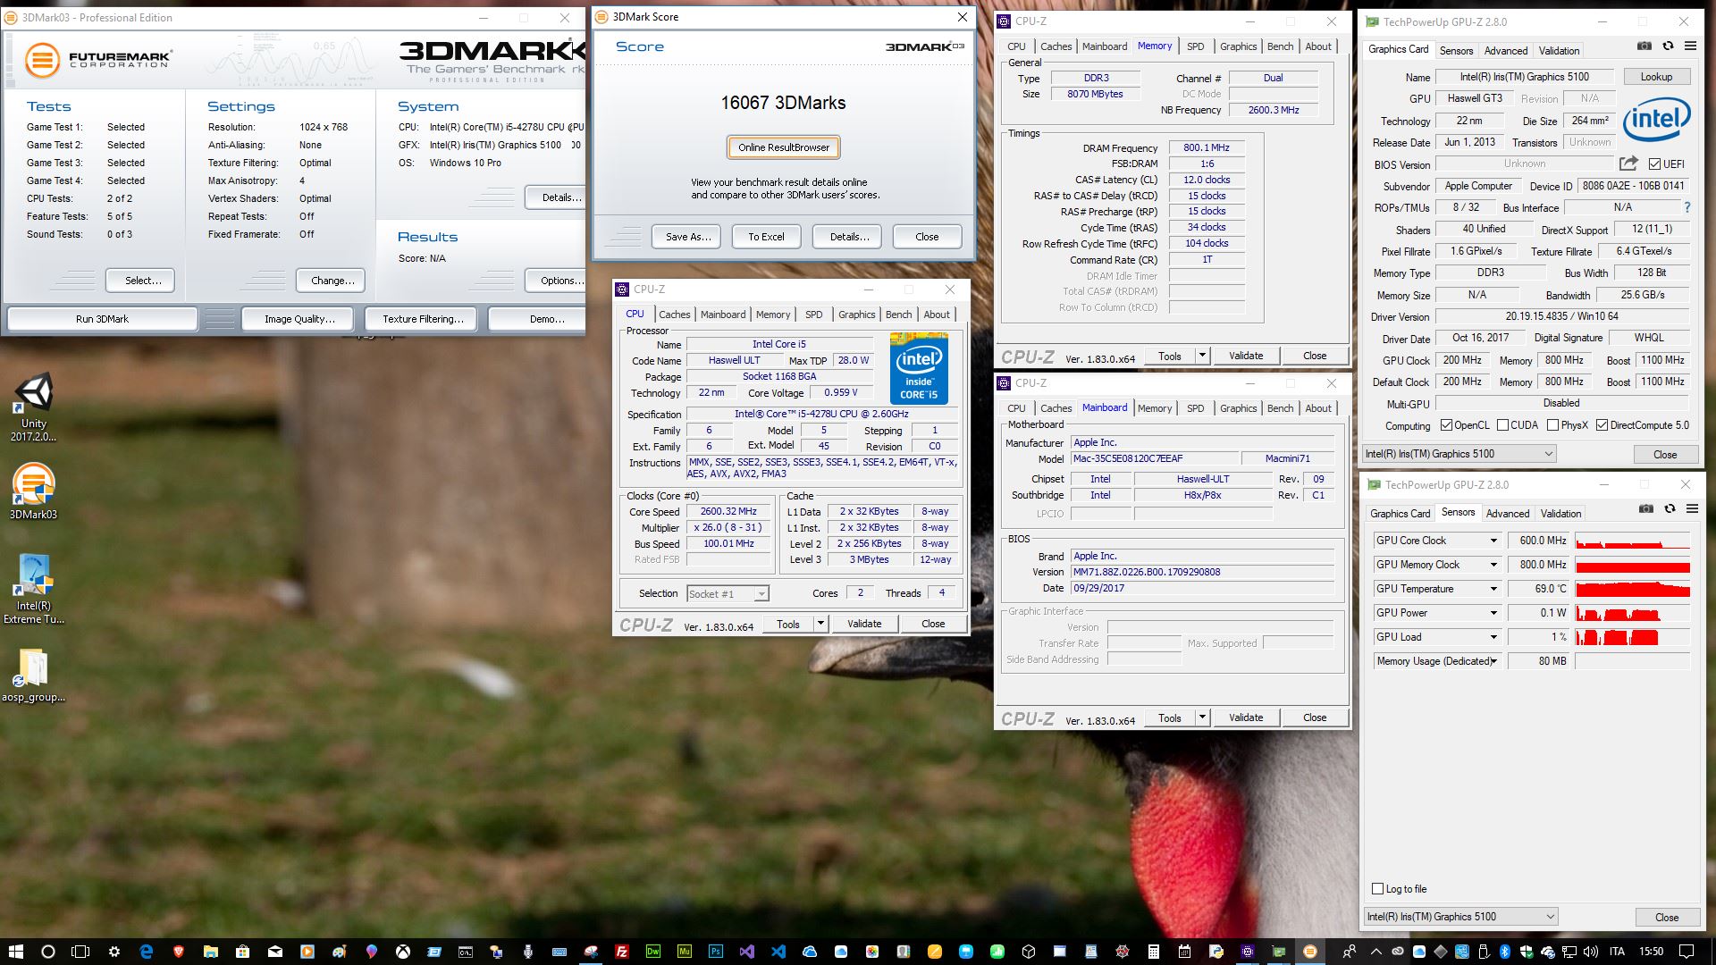Open the SPD tab in CPU-Z Memory window
This screenshot has height=965, width=1716.
tap(1195, 46)
